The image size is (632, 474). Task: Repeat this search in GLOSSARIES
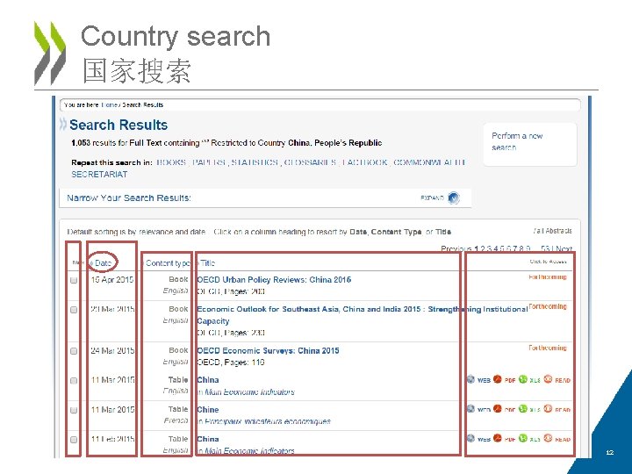pyautogui.click(x=310, y=162)
